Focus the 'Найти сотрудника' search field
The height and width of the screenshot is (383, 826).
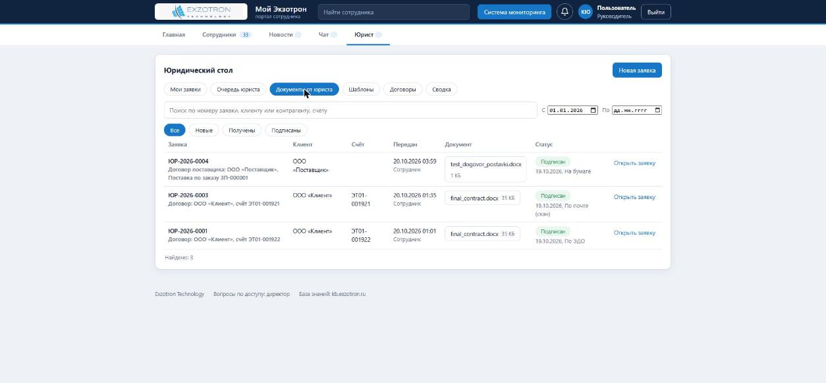point(393,12)
